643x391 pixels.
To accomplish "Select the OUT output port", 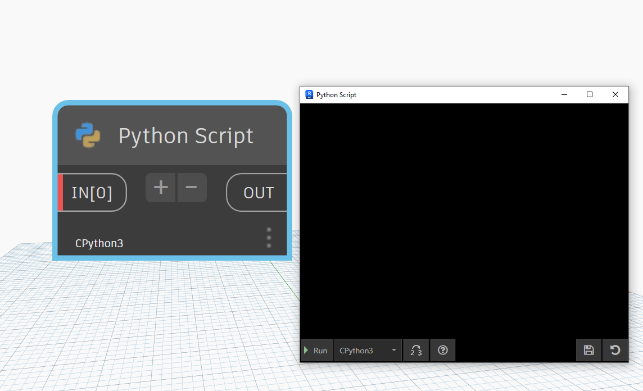I will pyautogui.click(x=257, y=193).
